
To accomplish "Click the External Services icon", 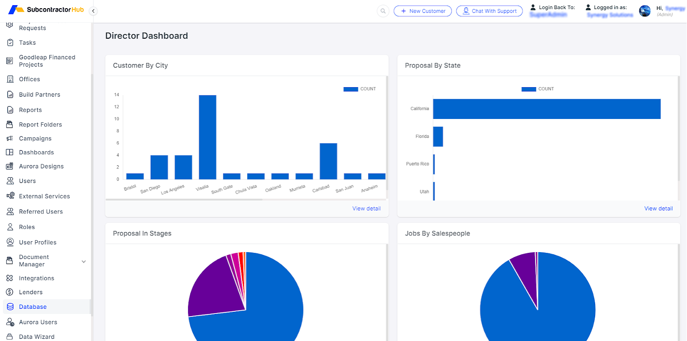I will pyautogui.click(x=10, y=196).
